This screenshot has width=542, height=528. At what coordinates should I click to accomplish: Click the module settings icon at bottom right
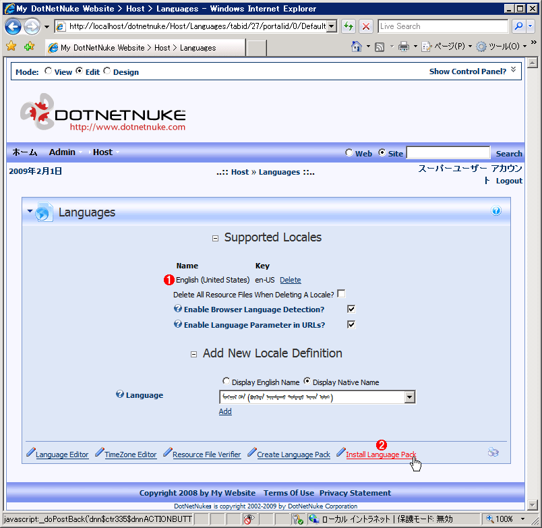point(493,452)
